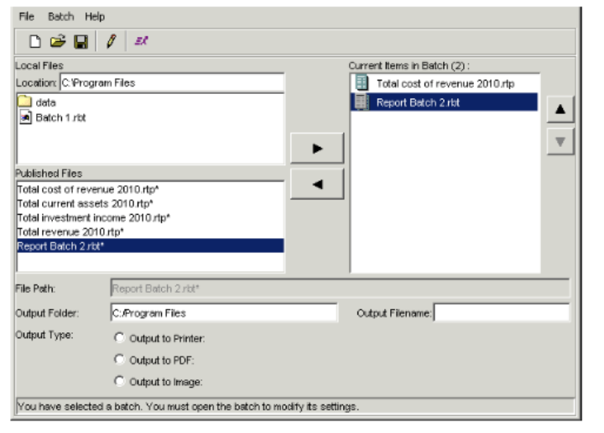The image size is (604, 433).
Task: Click the New batch toolbar icon
Action: [36, 41]
